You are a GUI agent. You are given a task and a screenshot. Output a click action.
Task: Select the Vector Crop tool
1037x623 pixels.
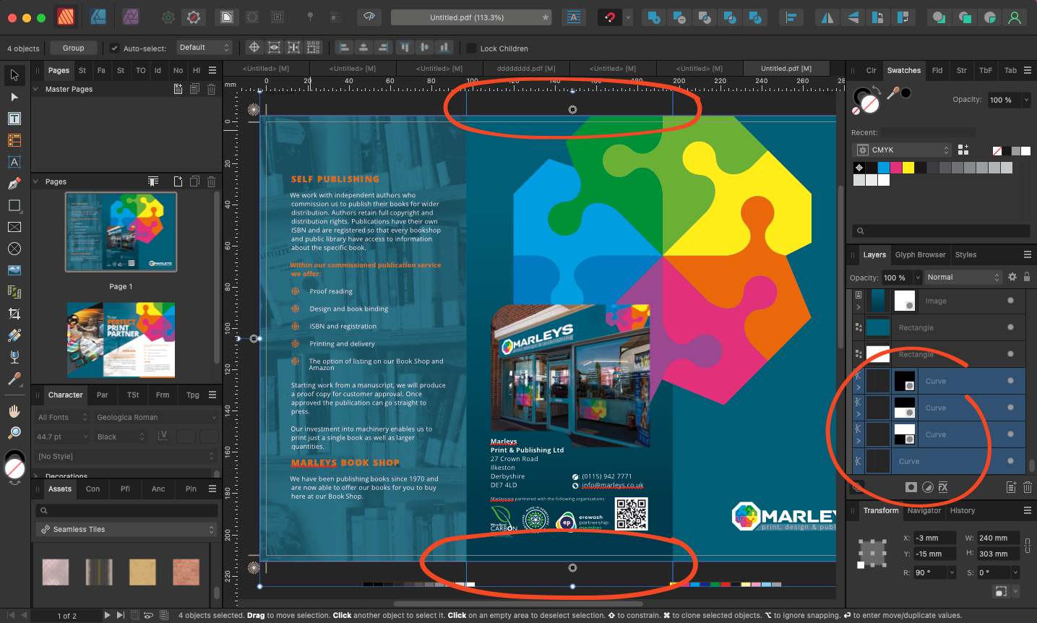[x=14, y=314]
